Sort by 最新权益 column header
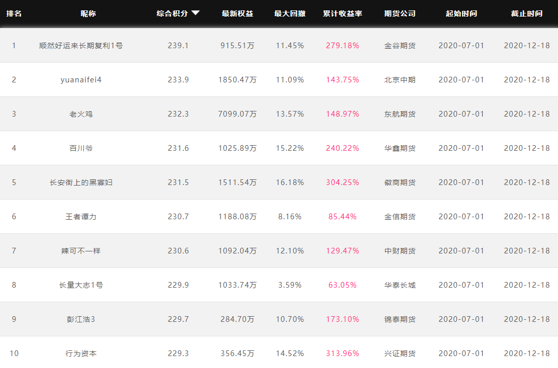This screenshot has width=558, height=368. click(237, 13)
